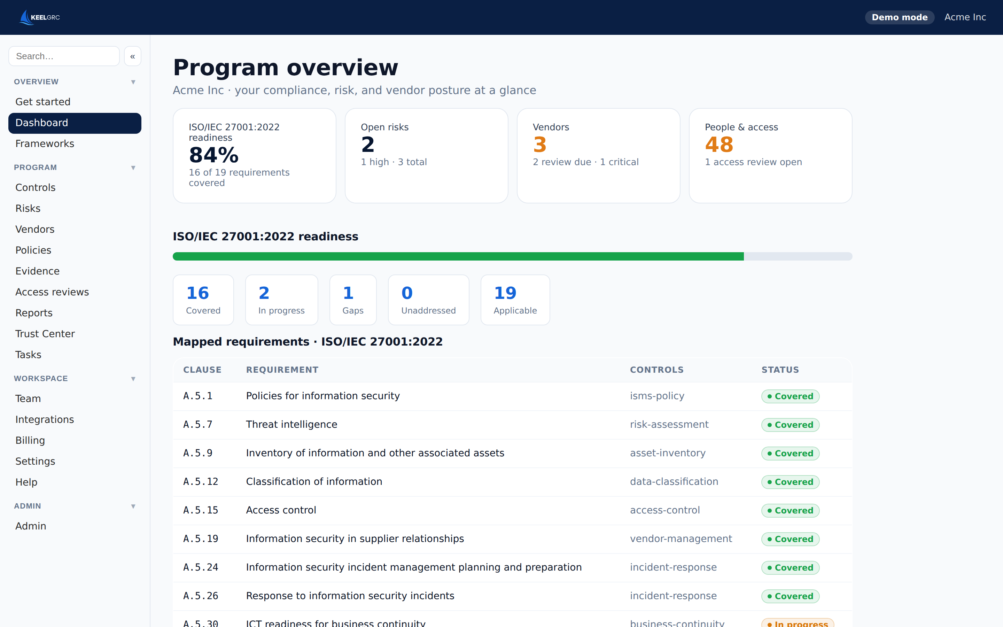Image resolution: width=1003 pixels, height=627 pixels.
Task: Open Settings page
Action: pos(75,461)
